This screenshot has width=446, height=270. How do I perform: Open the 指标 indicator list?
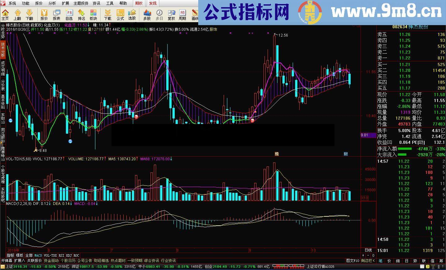coord(11,255)
